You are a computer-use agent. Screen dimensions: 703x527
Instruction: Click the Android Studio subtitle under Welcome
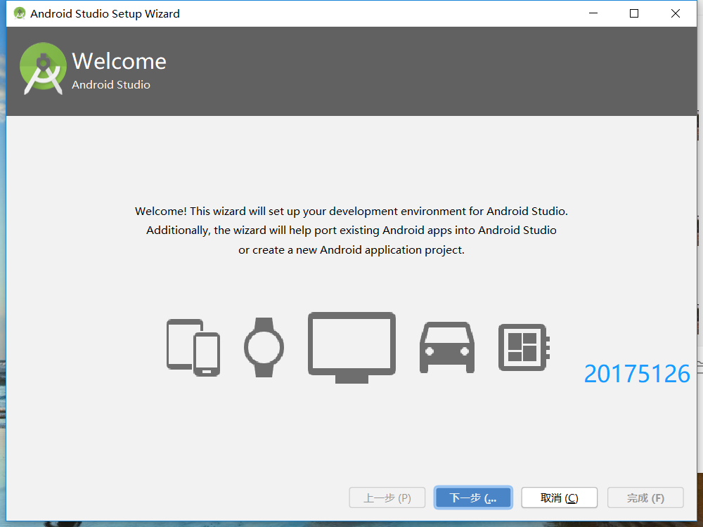pos(111,85)
